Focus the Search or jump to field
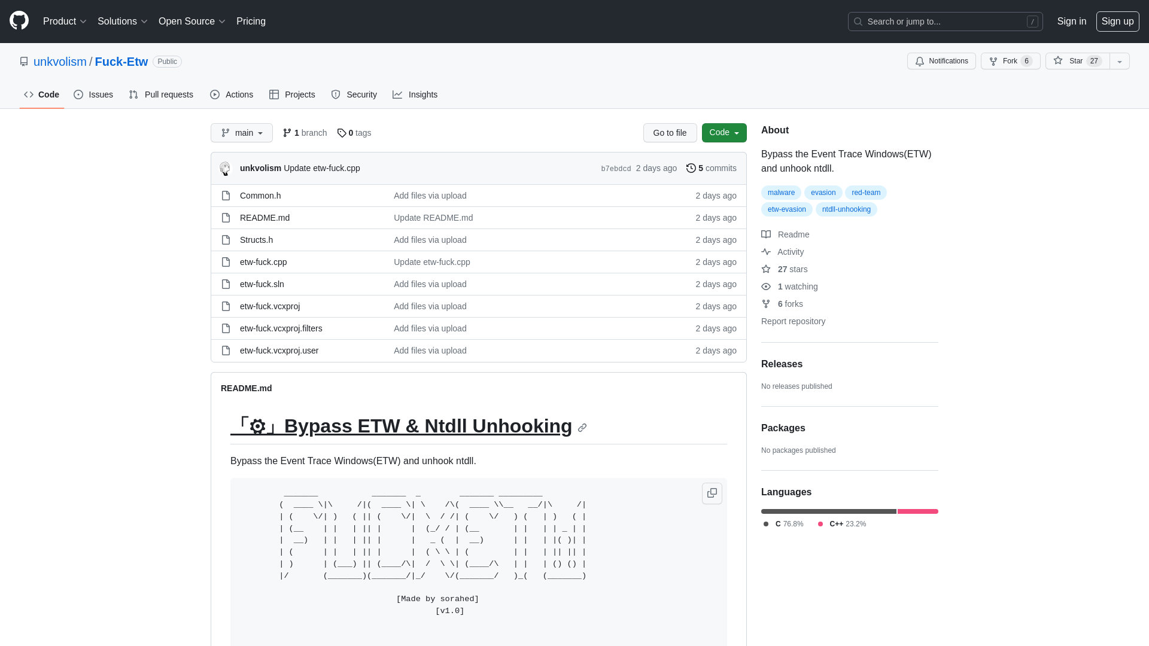 click(946, 22)
